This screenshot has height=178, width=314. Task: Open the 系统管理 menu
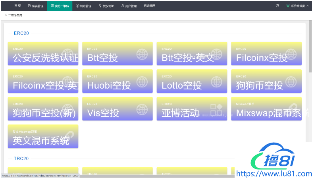(x=149, y=6)
